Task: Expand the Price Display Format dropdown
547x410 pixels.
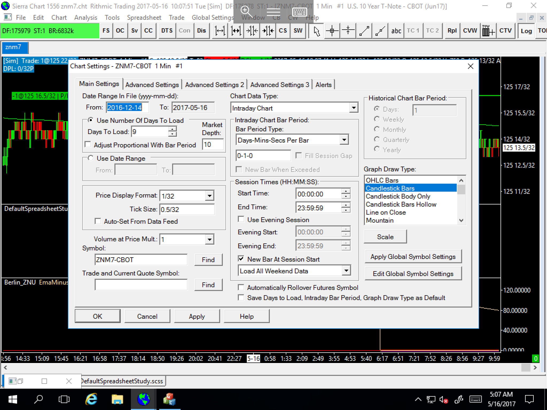Action: (x=209, y=196)
